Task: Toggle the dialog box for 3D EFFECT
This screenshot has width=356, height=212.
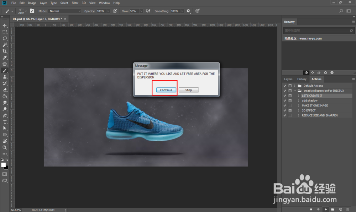Action: (290, 110)
